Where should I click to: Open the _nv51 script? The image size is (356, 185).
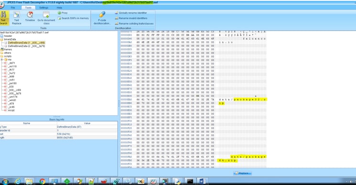pos(10,80)
